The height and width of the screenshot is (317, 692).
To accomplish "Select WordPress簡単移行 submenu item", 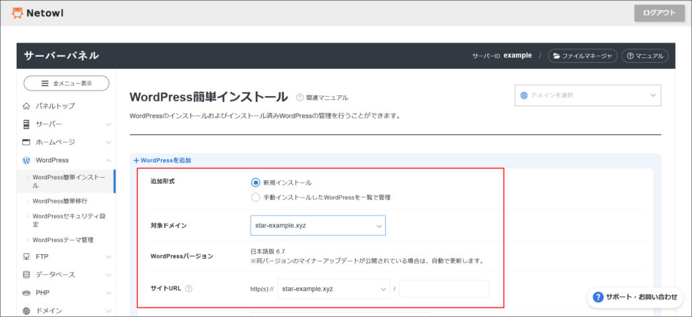I will click(60, 201).
